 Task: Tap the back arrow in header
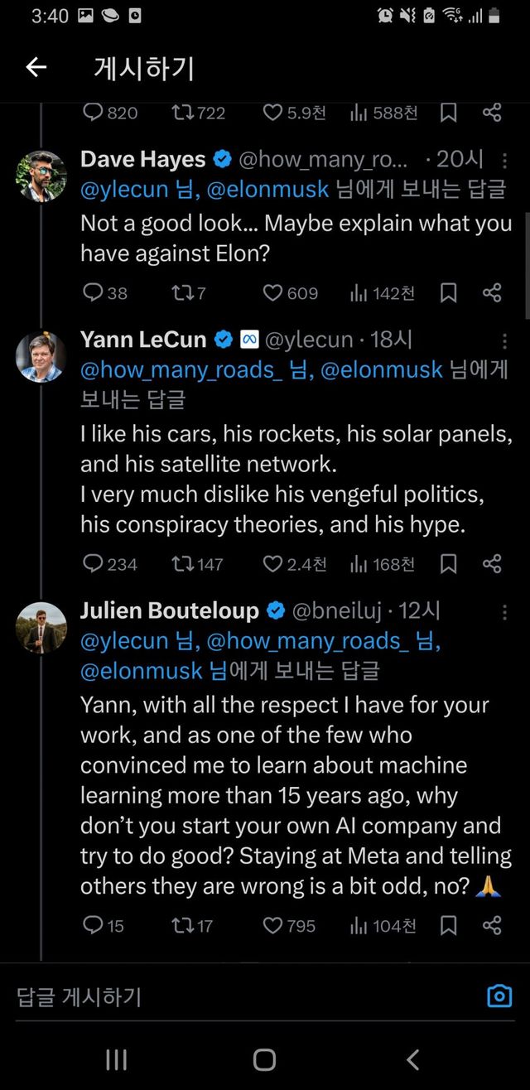[x=36, y=68]
